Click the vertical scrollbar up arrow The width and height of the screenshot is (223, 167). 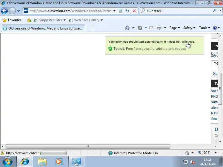click(x=220, y=36)
